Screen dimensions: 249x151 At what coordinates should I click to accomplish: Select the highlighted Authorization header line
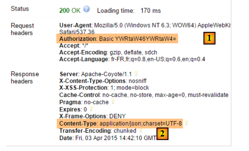click(x=118, y=39)
